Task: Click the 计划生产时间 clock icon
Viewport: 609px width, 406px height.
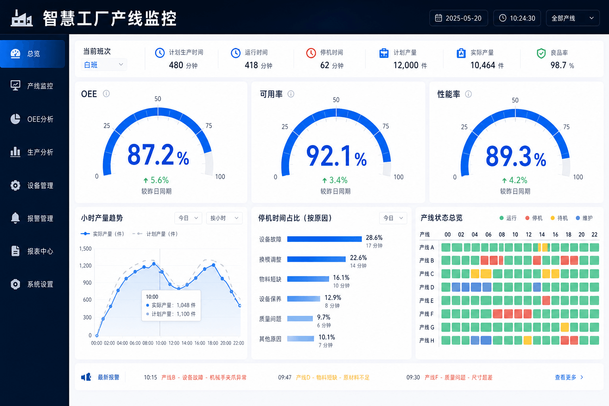Action: pyautogui.click(x=160, y=53)
